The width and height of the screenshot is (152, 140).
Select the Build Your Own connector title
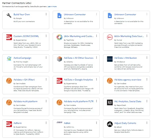(22, 14)
